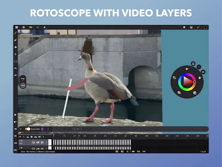Image resolution: width=222 pixels, height=167 pixels.
Task: Click the orange layer view icon in timeline toolbar
Action: tap(20, 137)
